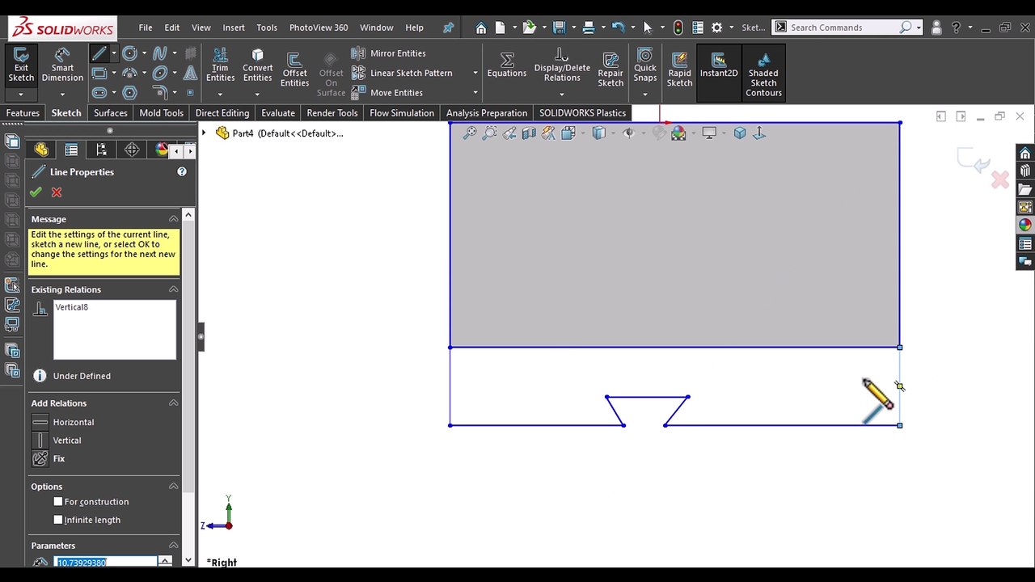This screenshot has height=582, width=1035.
Task: Open Quick Snaps options
Action: (x=645, y=65)
